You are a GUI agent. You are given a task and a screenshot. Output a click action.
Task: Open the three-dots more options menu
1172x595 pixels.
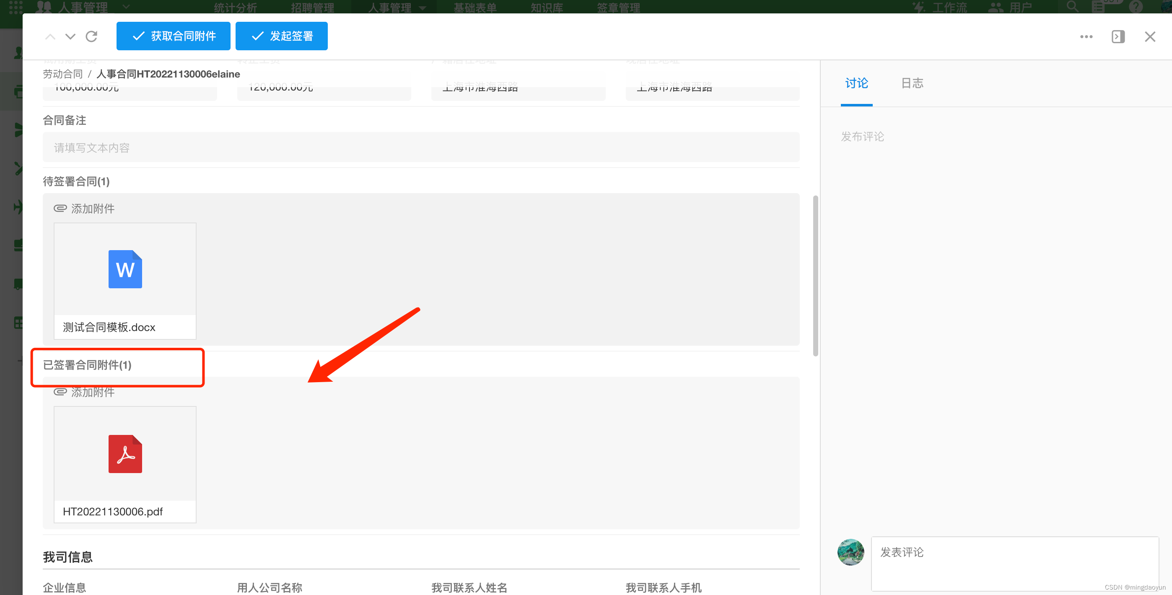[1086, 36]
